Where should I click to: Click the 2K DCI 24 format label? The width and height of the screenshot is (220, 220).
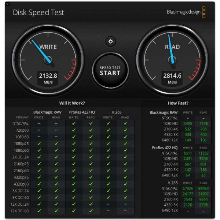pos(21,157)
